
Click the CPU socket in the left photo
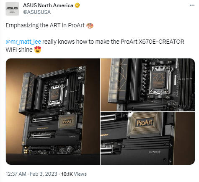pos(56,95)
